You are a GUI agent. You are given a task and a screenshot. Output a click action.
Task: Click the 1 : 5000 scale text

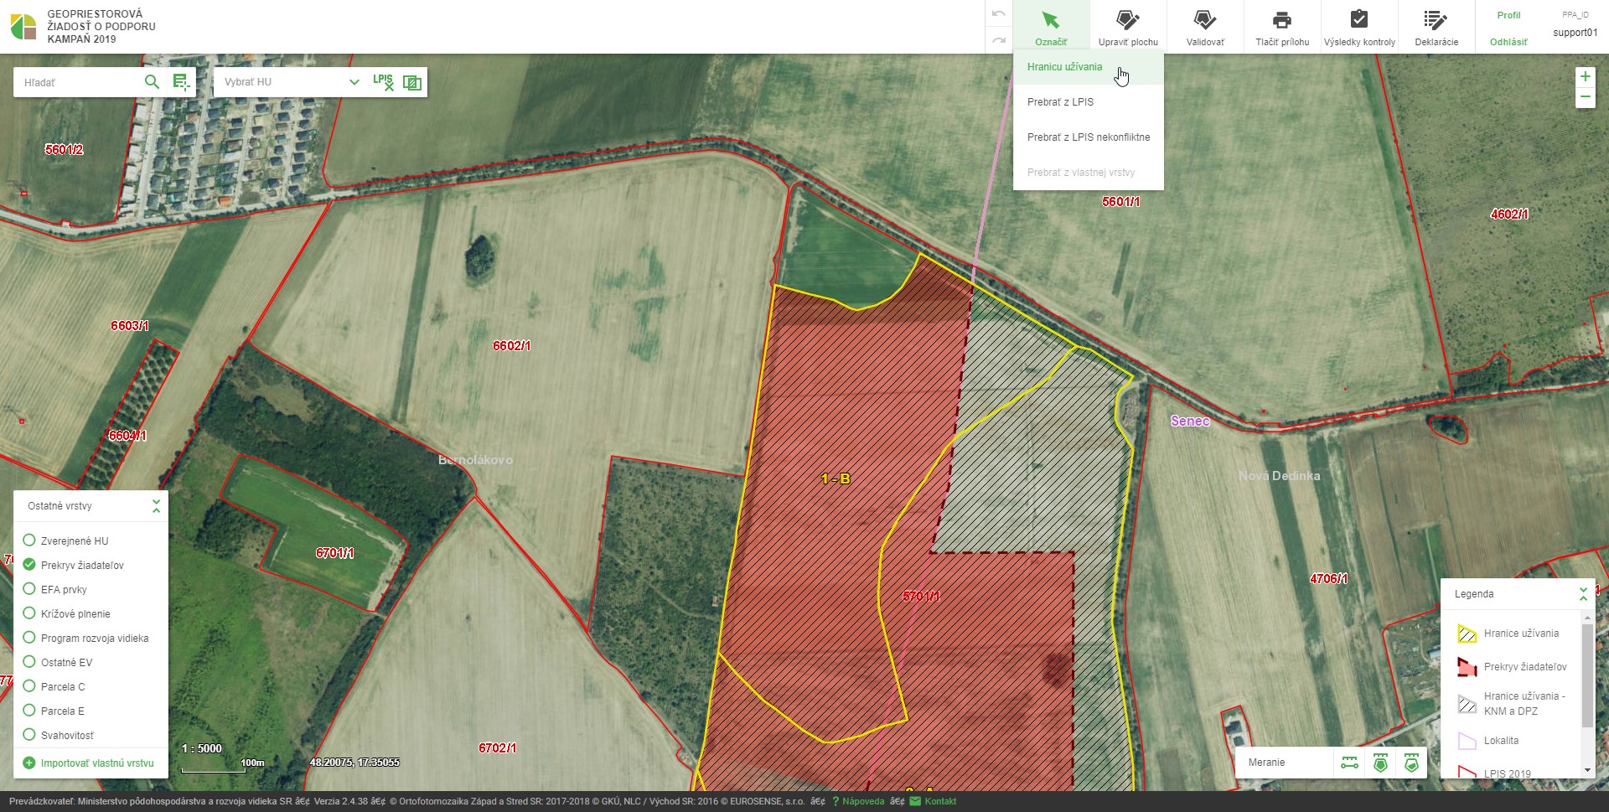[x=202, y=748]
